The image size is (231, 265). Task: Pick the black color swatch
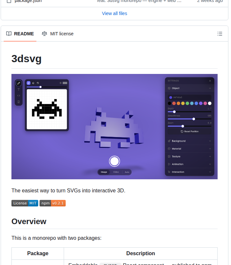(x=170, y=103)
